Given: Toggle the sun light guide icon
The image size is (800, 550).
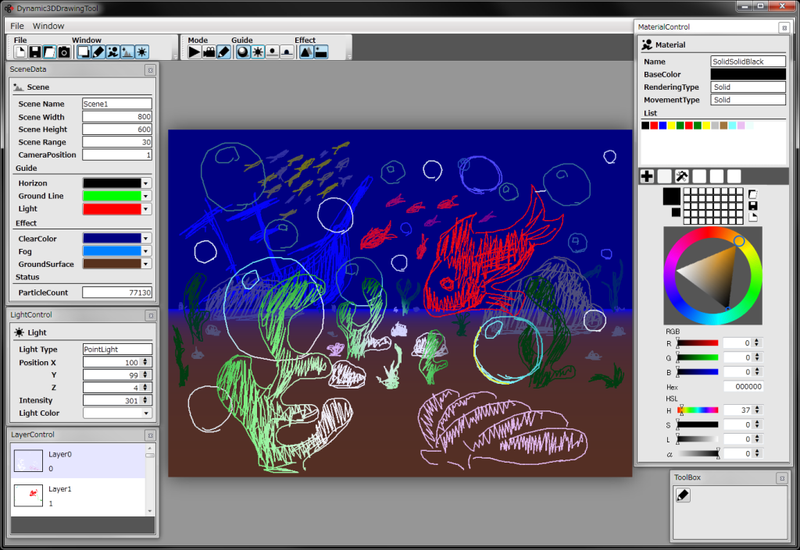Looking at the screenshot, I should click(258, 52).
